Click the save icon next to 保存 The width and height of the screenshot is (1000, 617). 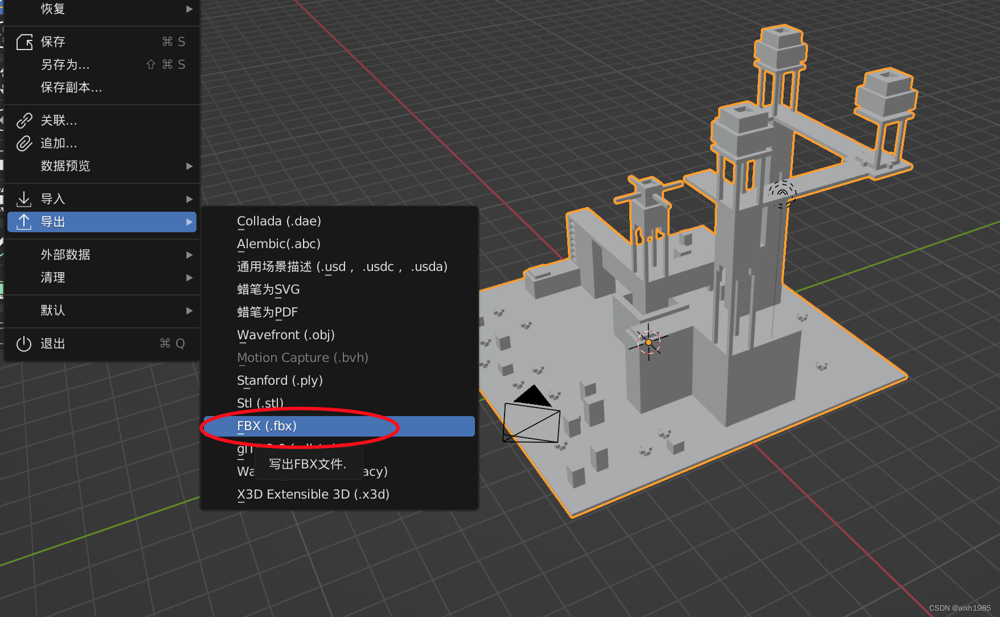24,42
